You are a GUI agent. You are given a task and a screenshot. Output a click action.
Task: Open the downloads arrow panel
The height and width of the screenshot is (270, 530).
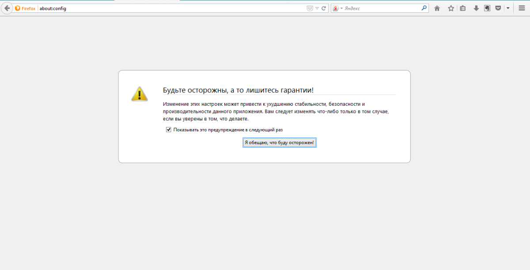[x=476, y=8]
